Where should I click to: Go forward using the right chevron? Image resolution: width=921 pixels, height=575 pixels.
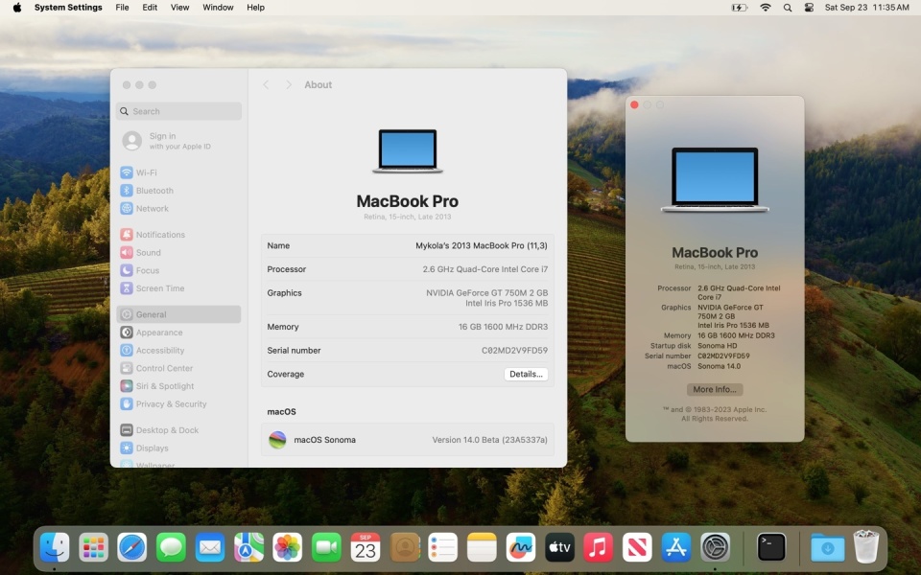tap(289, 84)
